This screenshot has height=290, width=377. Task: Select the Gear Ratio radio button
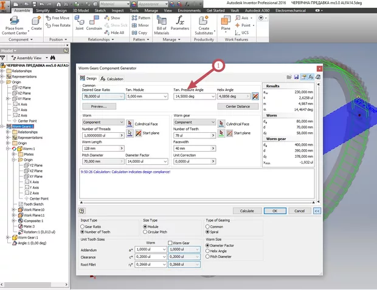(83, 226)
